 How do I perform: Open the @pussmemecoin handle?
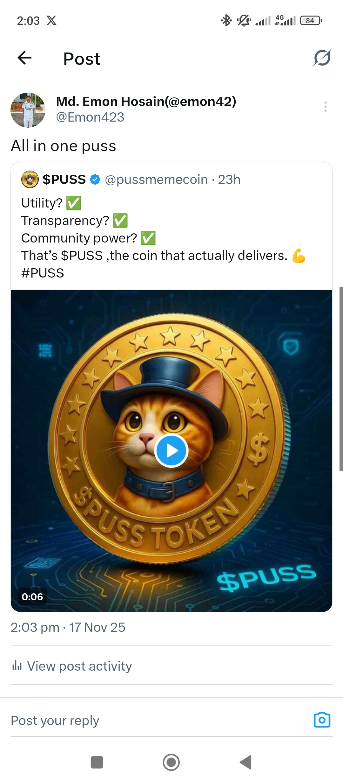(156, 180)
